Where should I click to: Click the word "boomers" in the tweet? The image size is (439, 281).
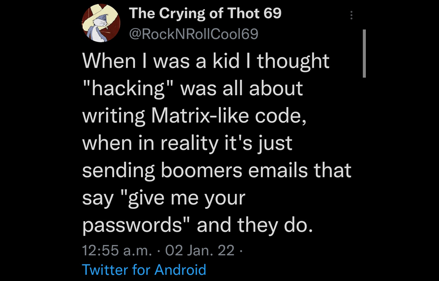click(191, 170)
